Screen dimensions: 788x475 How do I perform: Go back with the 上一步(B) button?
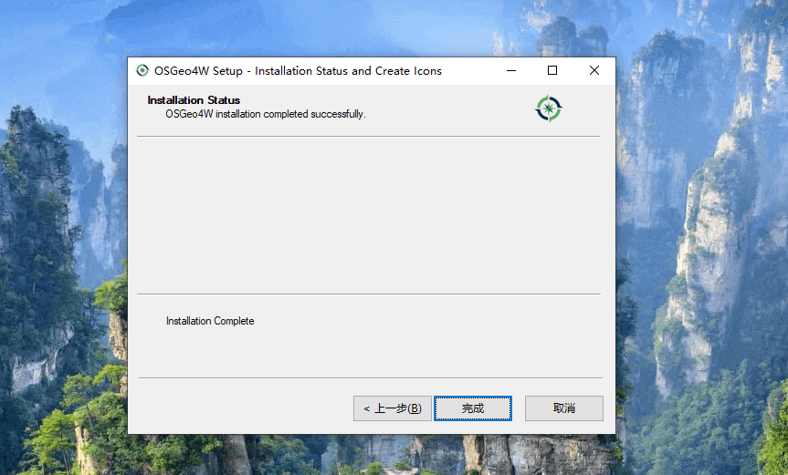pyautogui.click(x=392, y=408)
